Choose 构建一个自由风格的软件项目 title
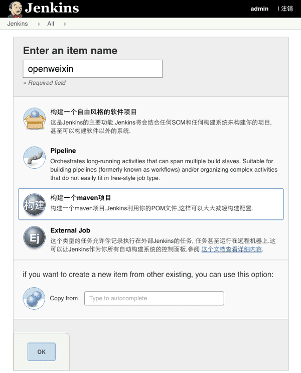Screen dimensions: 301x373 (93, 112)
